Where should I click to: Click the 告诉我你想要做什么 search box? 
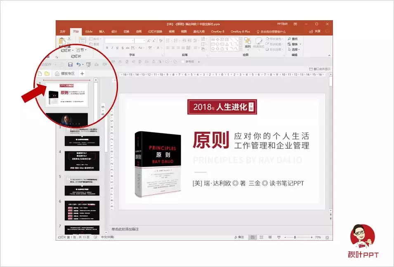271,32
